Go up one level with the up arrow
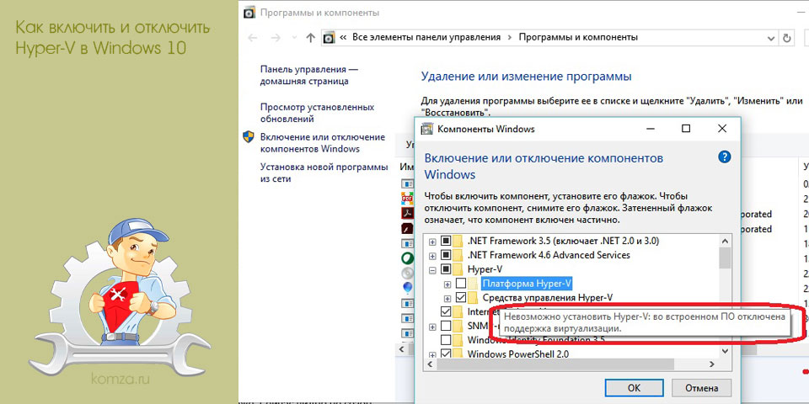809x404 pixels. click(x=310, y=38)
